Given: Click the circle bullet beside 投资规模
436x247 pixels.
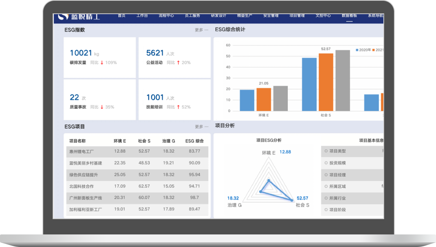Looking at the screenshot, I should pos(326,163).
